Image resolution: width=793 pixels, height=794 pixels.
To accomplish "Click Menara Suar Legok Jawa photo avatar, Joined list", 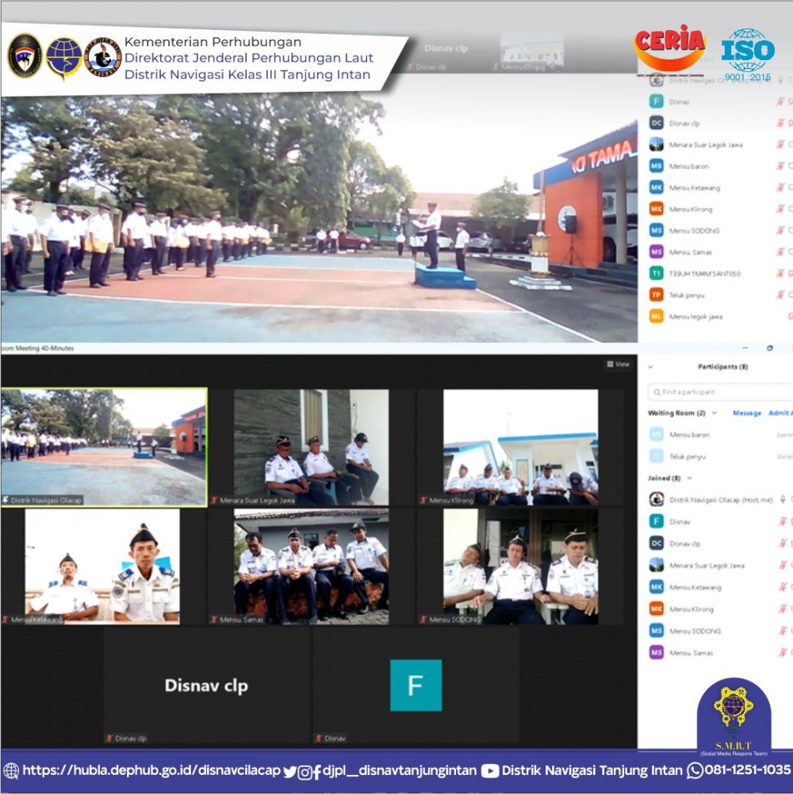I will pos(657,565).
